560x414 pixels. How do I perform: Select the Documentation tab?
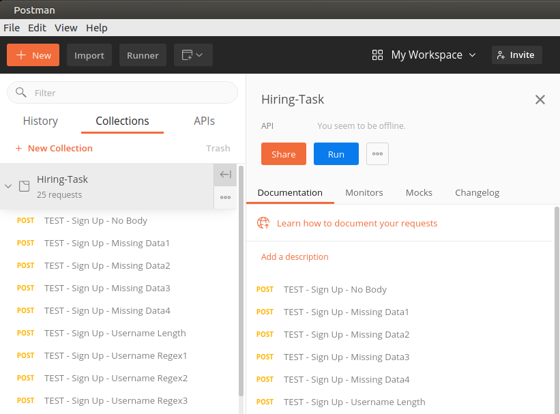coord(290,193)
